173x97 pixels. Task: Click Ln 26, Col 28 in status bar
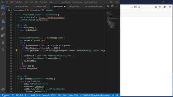pos(36,95)
